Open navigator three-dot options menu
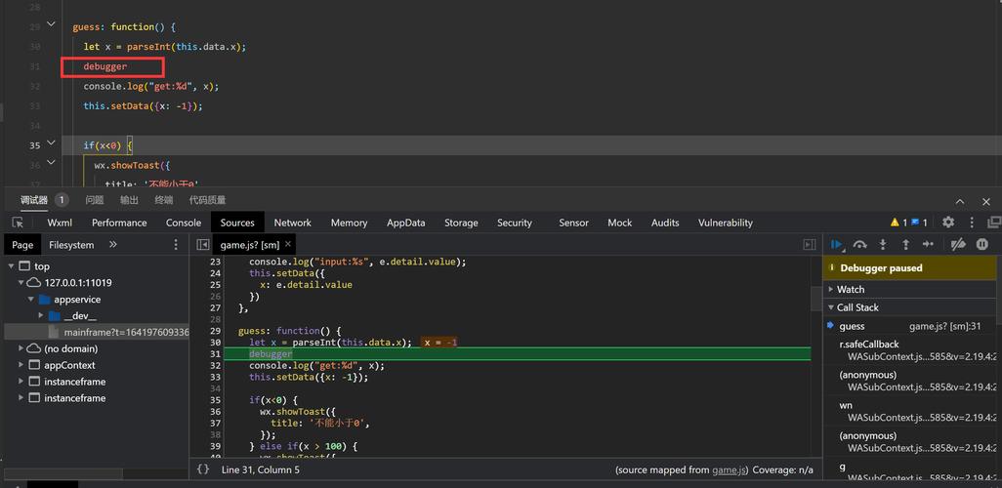 tap(177, 245)
